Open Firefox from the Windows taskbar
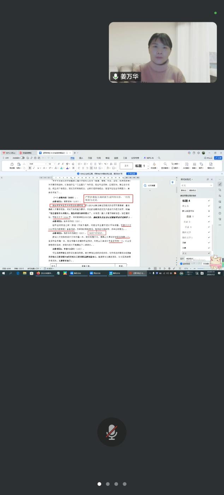Screen dimensions: 224x495 [38, 273]
